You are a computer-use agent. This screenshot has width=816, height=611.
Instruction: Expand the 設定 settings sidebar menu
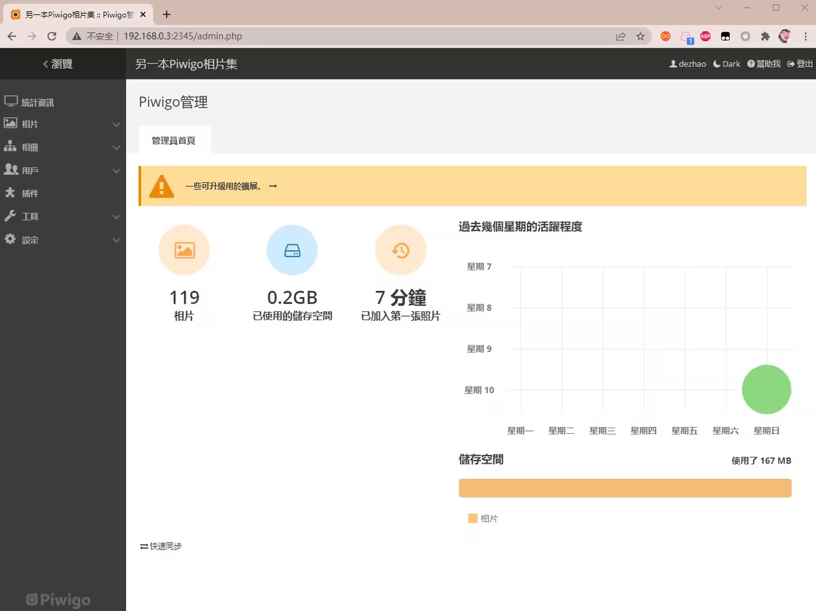pyautogui.click(x=62, y=239)
